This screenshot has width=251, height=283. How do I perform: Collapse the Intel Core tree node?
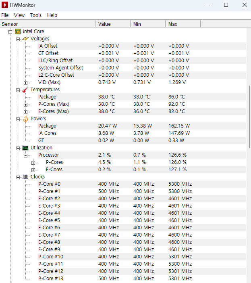click(x=10, y=32)
